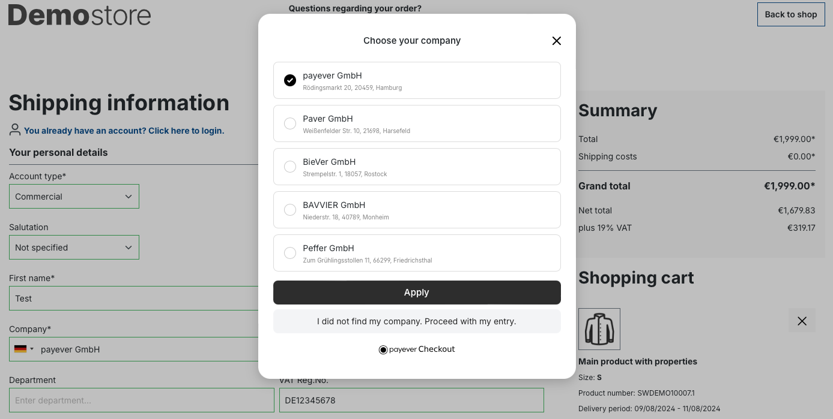
Task: Open the Salutation dropdown
Action: coord(74,248)
